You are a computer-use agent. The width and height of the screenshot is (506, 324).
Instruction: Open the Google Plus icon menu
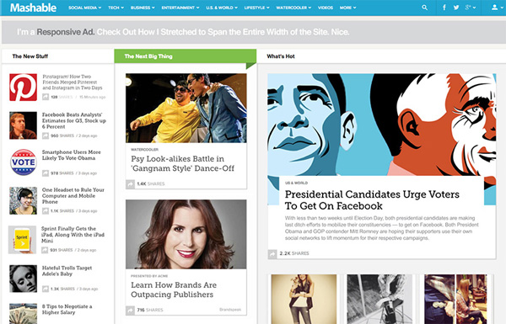click(x=471, y=8)
